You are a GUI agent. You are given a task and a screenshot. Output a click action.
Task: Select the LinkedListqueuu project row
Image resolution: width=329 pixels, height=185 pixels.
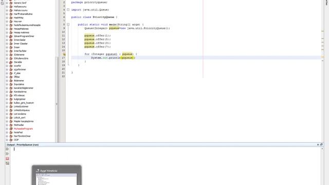coord(22,110)
